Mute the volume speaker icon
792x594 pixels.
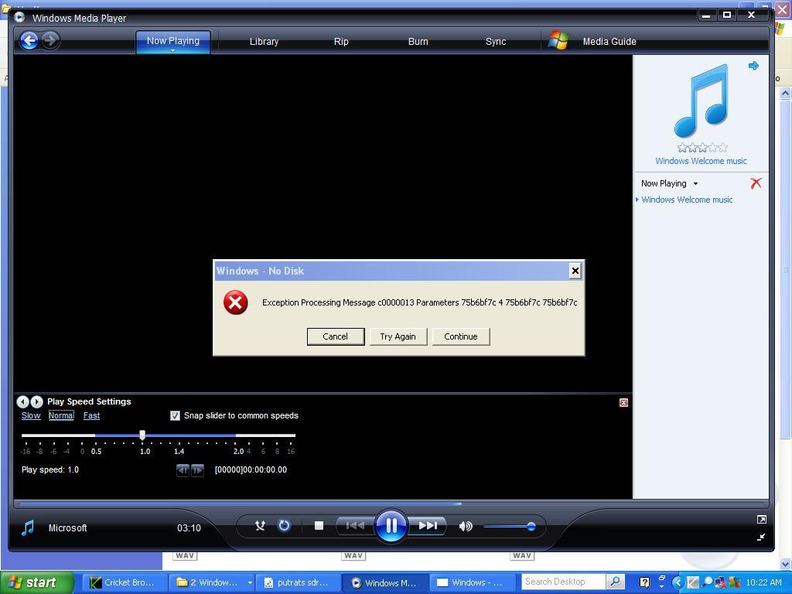click(x=465, y=526)
